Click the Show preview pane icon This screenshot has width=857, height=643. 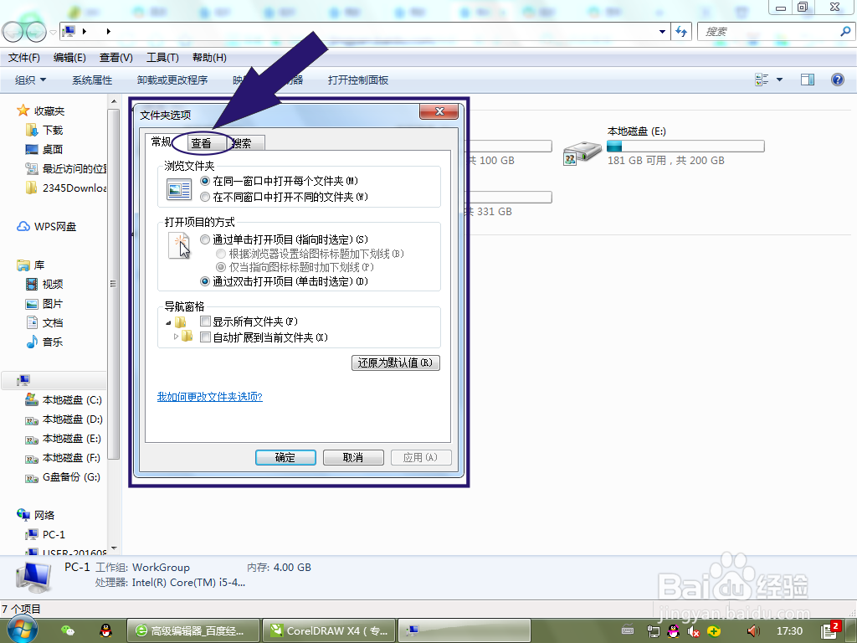pyautogui.click(x=807, y=80)
